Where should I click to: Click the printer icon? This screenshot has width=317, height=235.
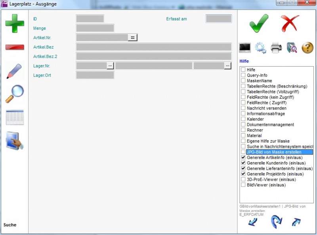(276, 48)
